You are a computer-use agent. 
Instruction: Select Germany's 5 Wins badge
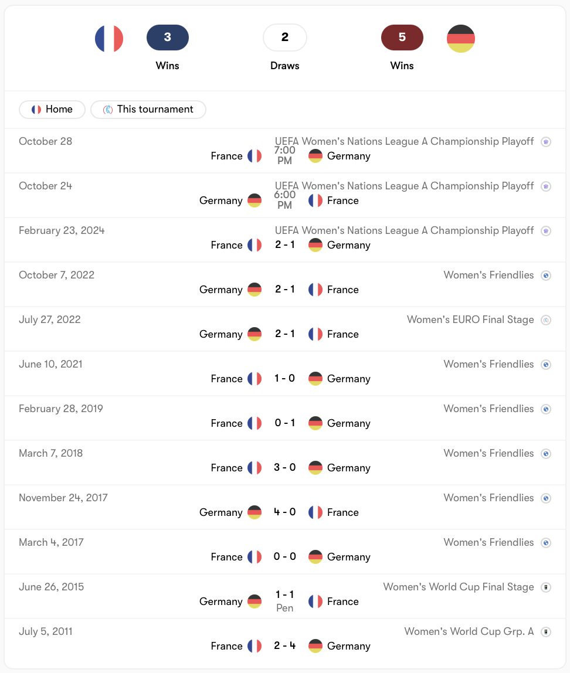tap(402, 38)
